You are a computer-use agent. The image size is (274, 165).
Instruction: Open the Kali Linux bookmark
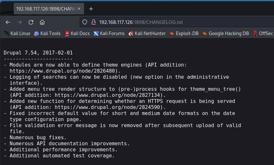(17, 33)
